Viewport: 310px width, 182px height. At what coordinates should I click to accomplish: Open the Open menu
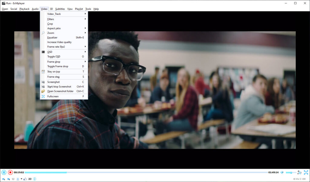coord(5,9)
